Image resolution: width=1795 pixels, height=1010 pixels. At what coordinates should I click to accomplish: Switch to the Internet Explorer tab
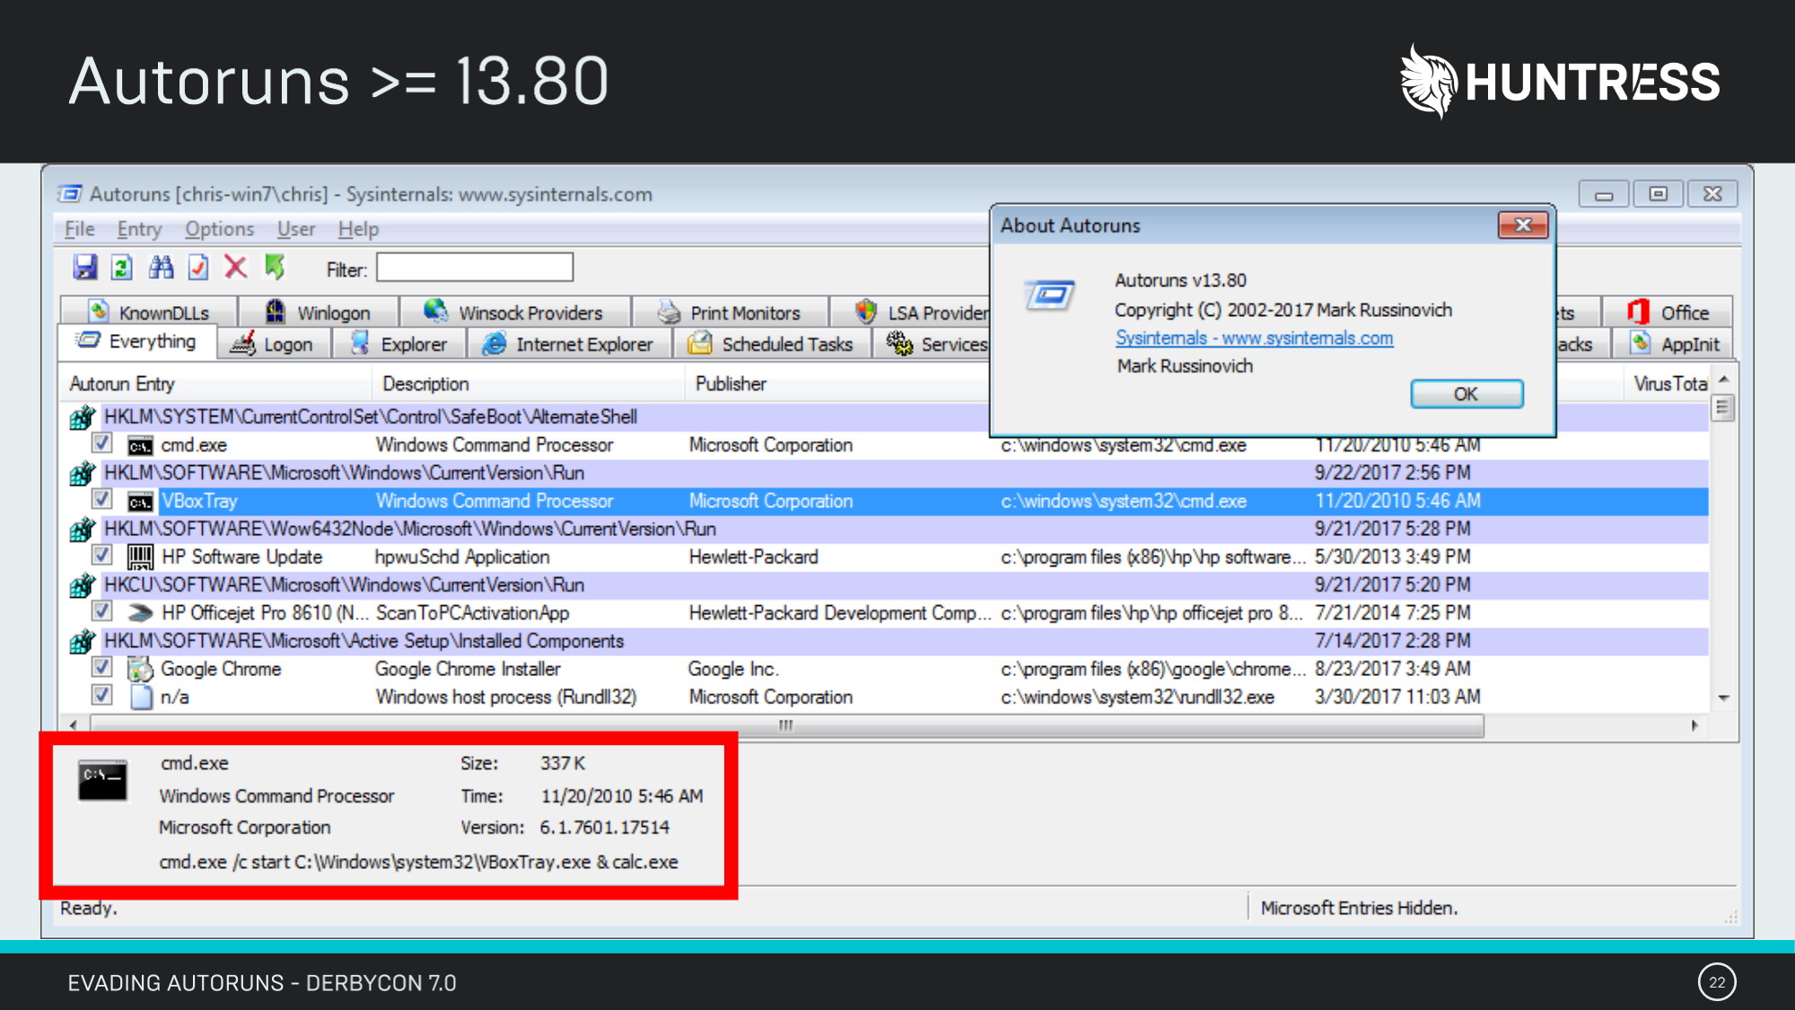pos(569,344)
